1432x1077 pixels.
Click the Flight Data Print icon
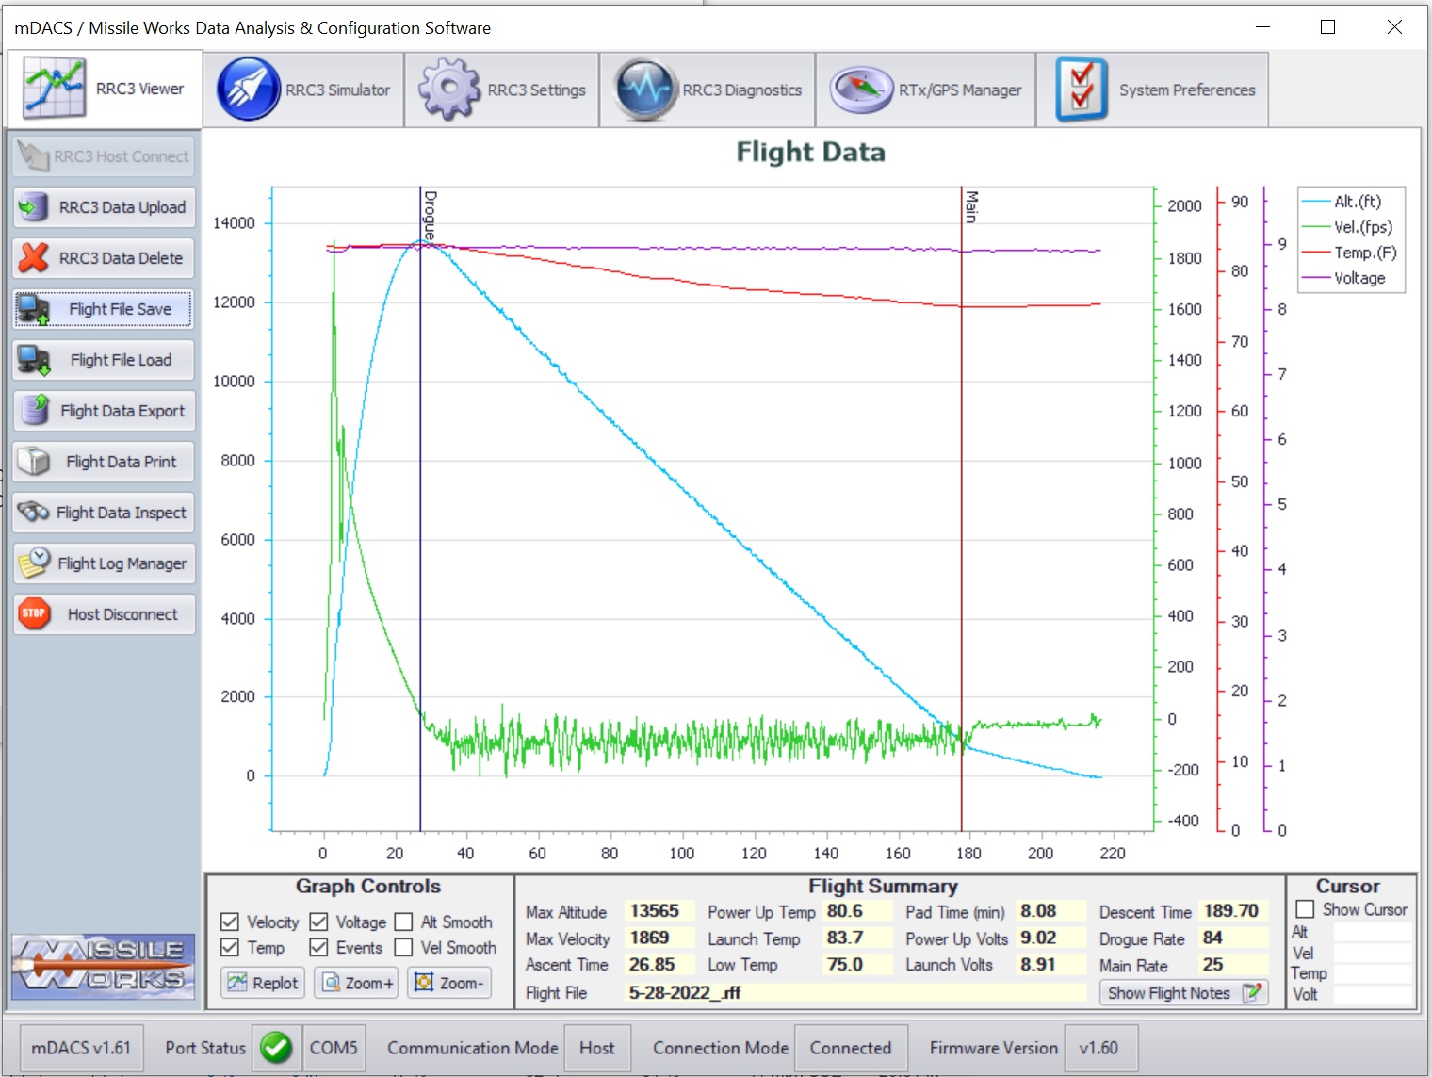click(34, 462)
